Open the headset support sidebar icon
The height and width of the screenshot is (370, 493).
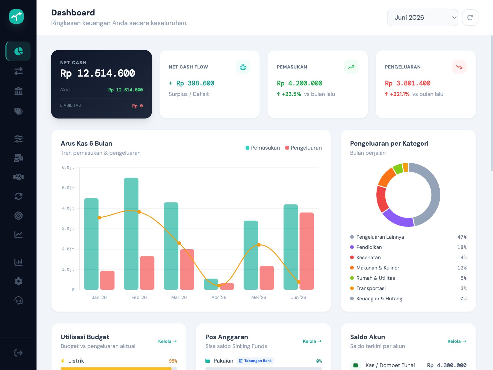[x=18, y=300]
